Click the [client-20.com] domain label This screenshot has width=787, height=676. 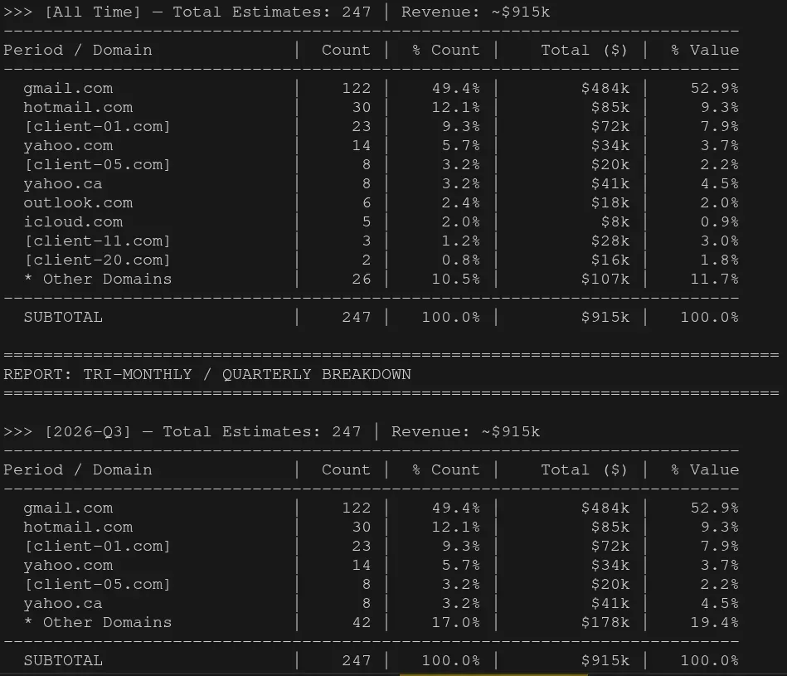[97, 260]
